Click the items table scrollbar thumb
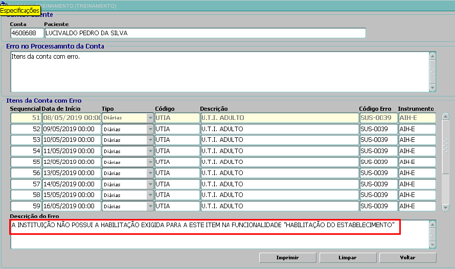The height and width of the screenshot is (269, 455). [445, 147]
